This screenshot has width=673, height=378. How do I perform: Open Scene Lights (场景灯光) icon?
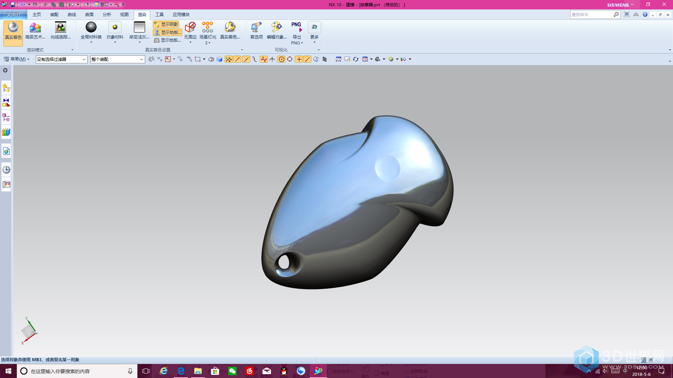[x=208, y=27]
